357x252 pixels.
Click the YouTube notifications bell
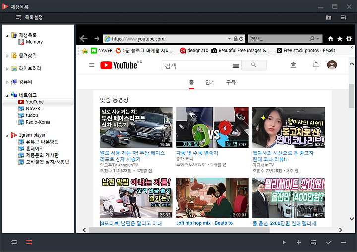(316, 65)
